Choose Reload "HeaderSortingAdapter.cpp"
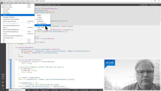 [18, 30]
